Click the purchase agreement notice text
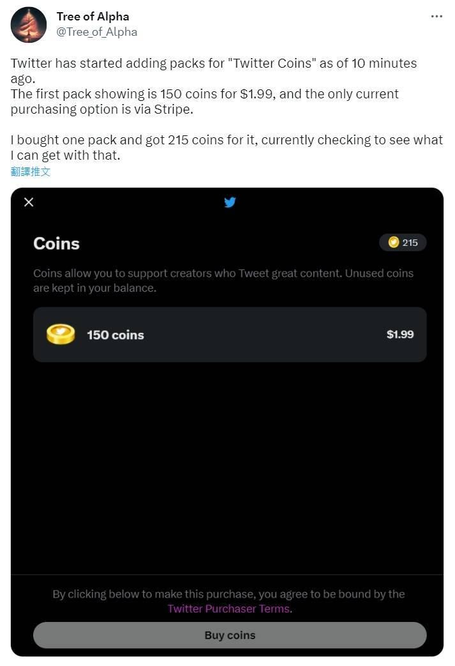 pyautogui.click(x=228, y=594)
